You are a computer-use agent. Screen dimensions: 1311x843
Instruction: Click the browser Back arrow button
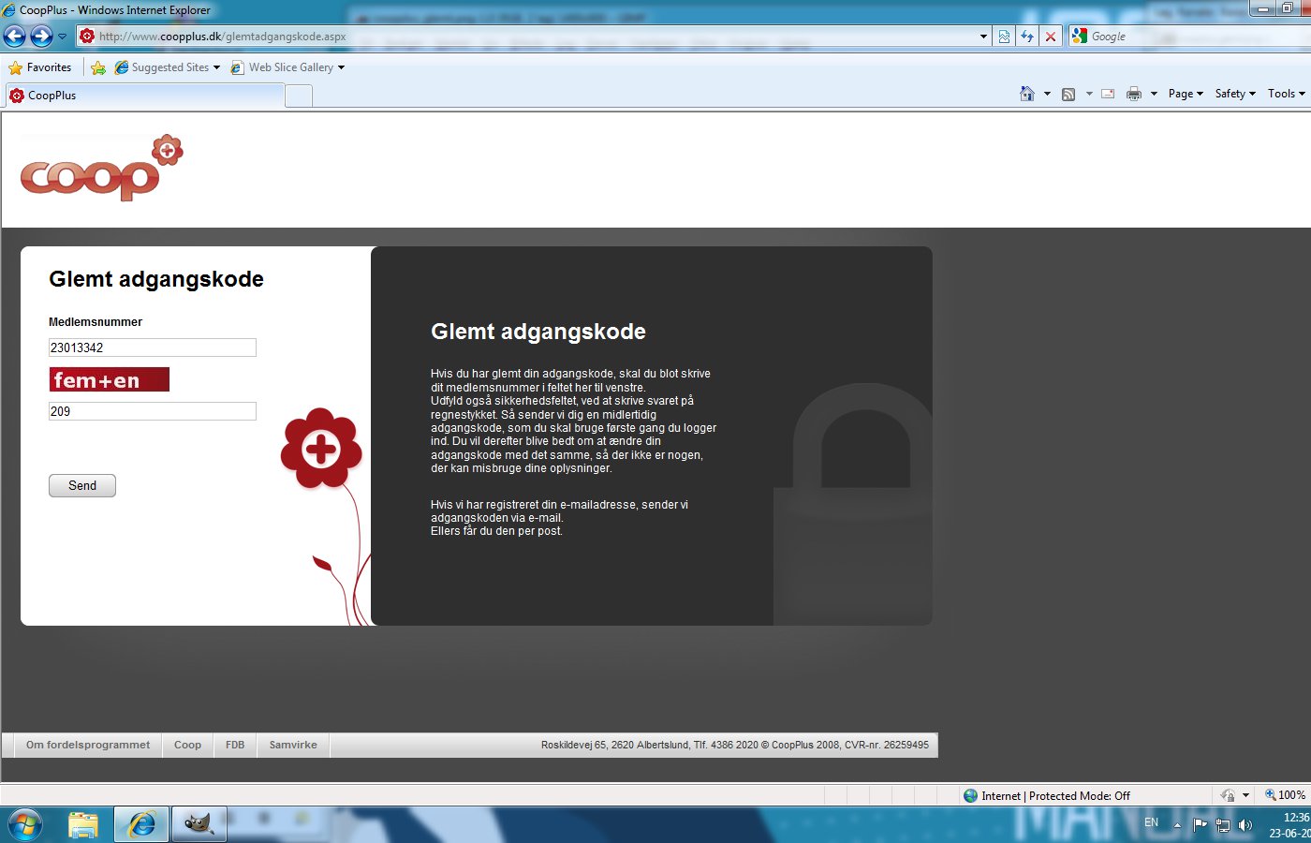pos(15,37)
